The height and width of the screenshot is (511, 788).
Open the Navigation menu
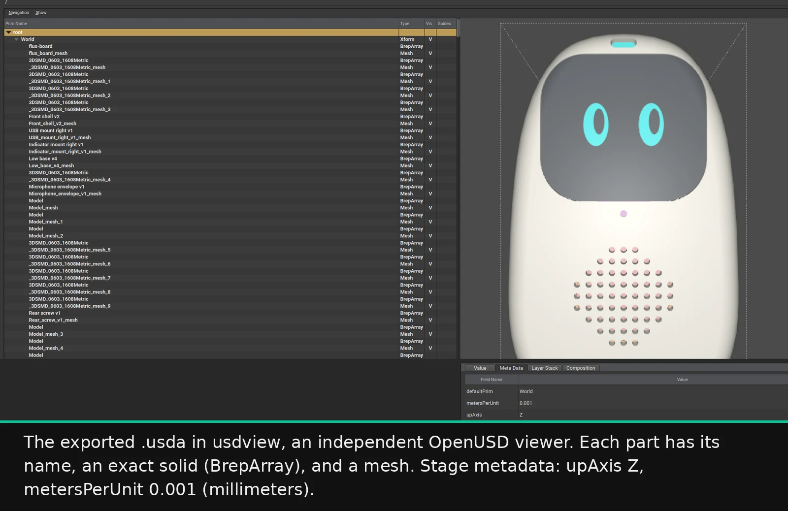(19, 13)
